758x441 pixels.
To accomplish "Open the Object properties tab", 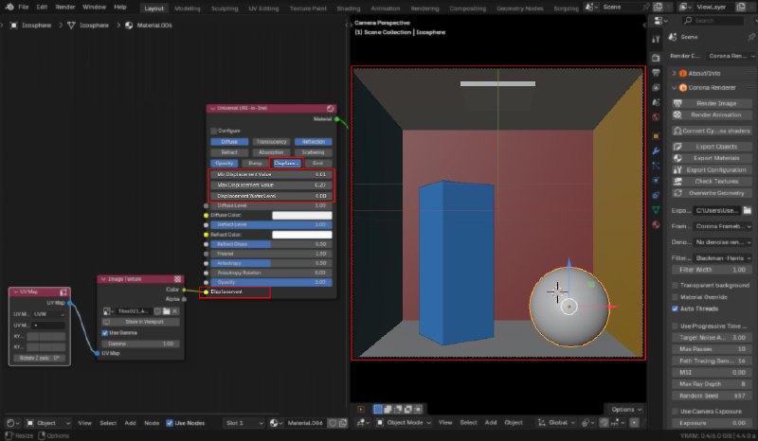I will coord(656,136).
